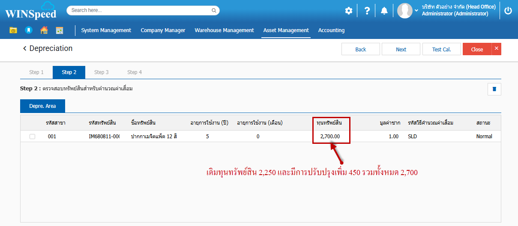518x226 pixels.
Task: Open settings gear icon
Action: 349,11
